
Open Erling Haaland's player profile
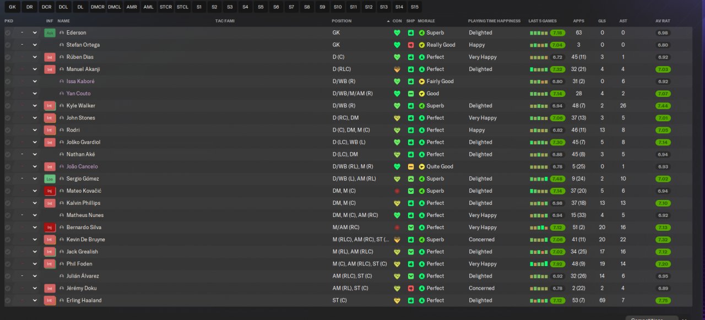click(84, 300)
